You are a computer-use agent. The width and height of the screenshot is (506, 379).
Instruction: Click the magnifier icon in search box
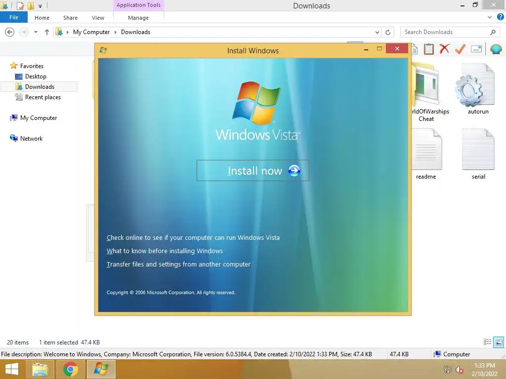click(x=493, y=32)
